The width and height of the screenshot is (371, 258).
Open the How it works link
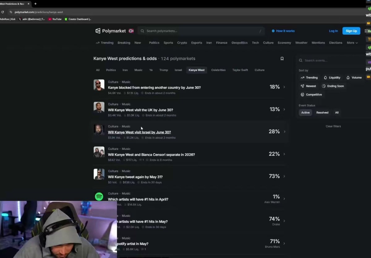pos(283,31)
